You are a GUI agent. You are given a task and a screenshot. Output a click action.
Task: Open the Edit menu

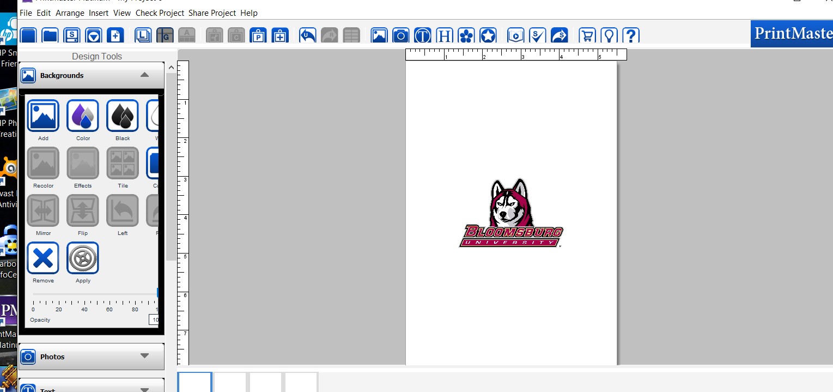[44, 13]
